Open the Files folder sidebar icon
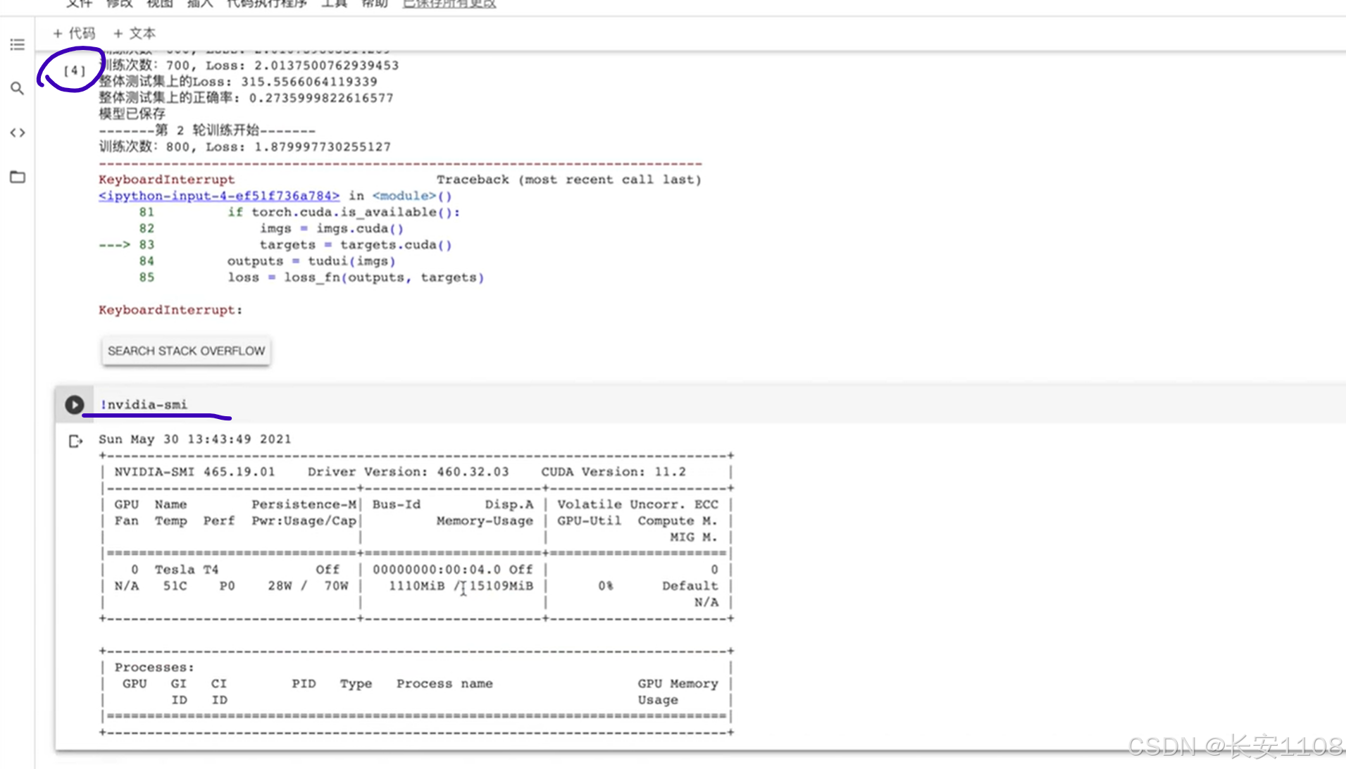1346x769 pixels. point(18,177)
